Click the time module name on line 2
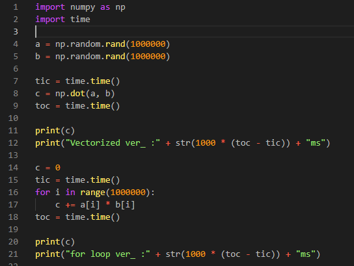354x266 pixels. click(x=80, y=20)
